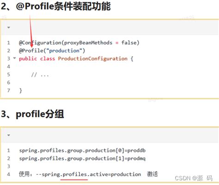
Task: Click the closing brace on line 7
Action: [21, 90]
